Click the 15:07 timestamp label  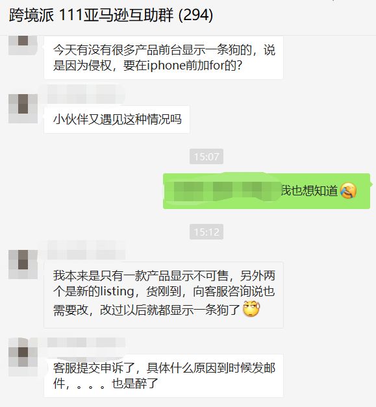207,156
